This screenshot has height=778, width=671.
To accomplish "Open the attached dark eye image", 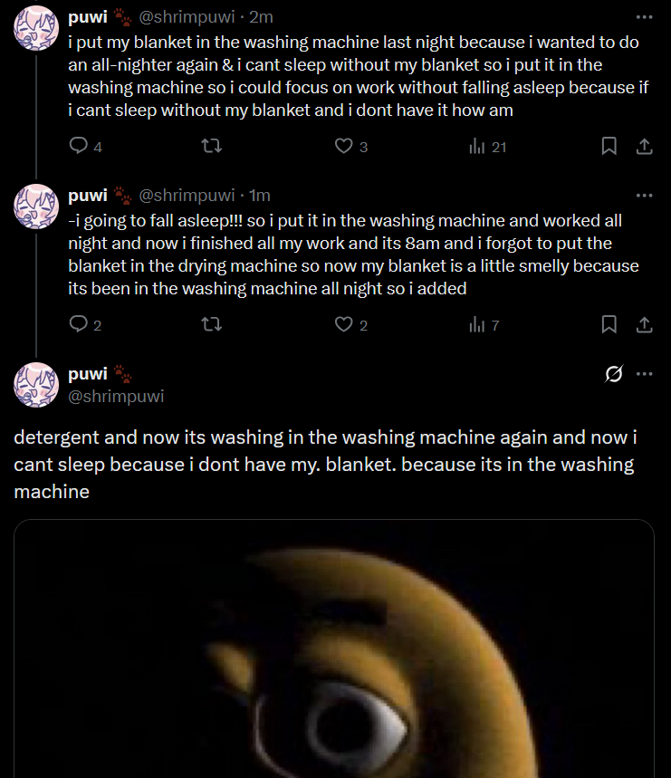I will [x=334, y=648].
